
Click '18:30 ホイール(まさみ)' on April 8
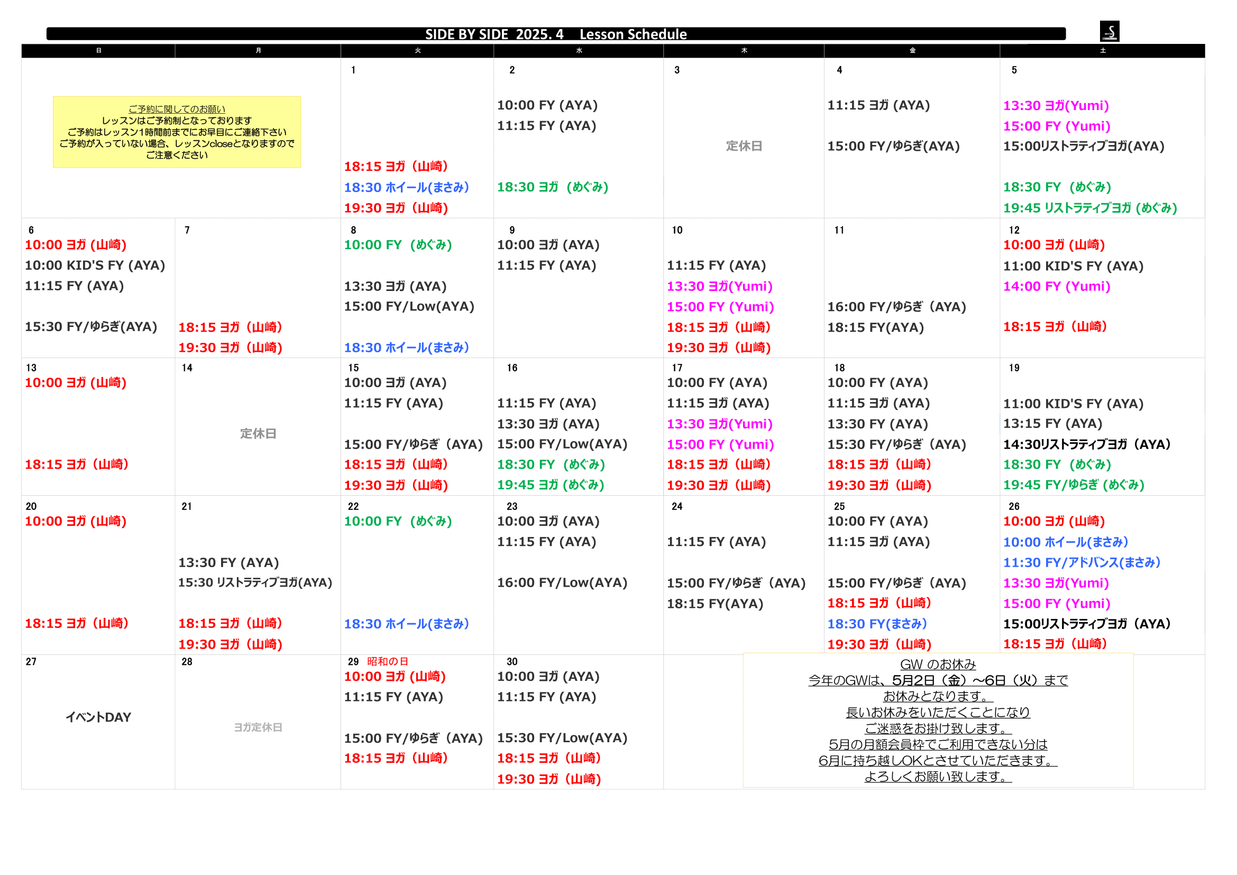[407, 348]
